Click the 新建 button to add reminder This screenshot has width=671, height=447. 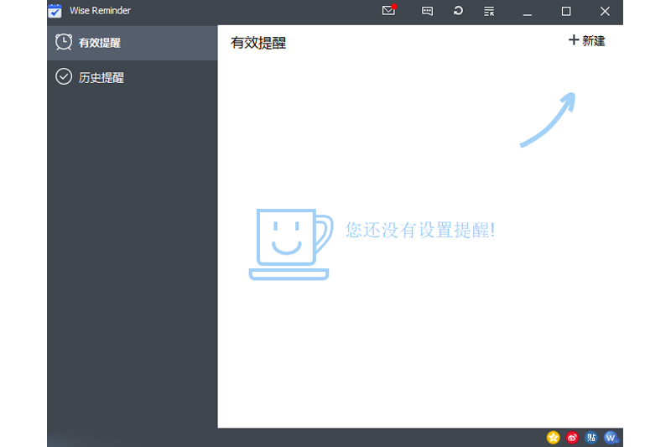coord(586,40)
